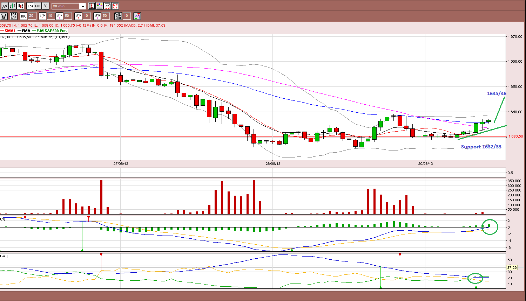Screen dimensions: 526x301
Task: Toggle the BOL Bollinger bands indicator
Action: coord(23,16)
